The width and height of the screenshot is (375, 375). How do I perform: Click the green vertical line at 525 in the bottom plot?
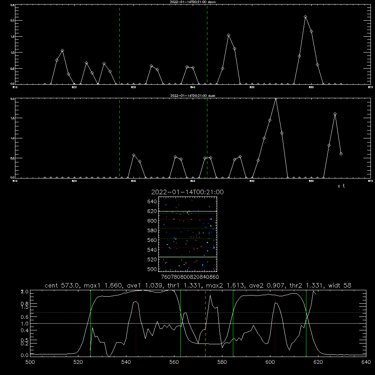tap(90, 323)
